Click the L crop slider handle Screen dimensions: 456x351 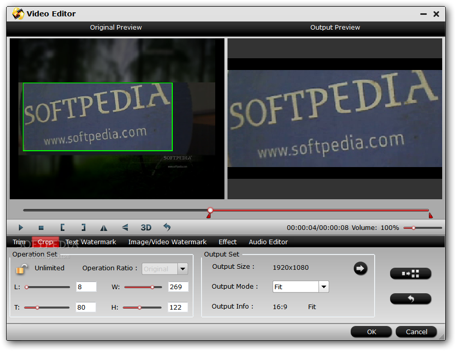27,287
